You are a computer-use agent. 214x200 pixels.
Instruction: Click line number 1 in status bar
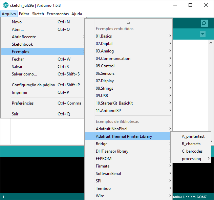click(3, 197)
